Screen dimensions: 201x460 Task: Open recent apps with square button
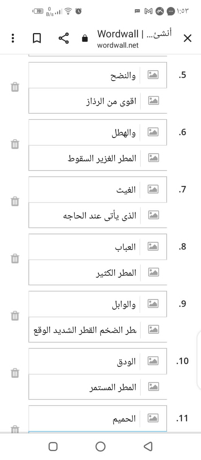53,446
